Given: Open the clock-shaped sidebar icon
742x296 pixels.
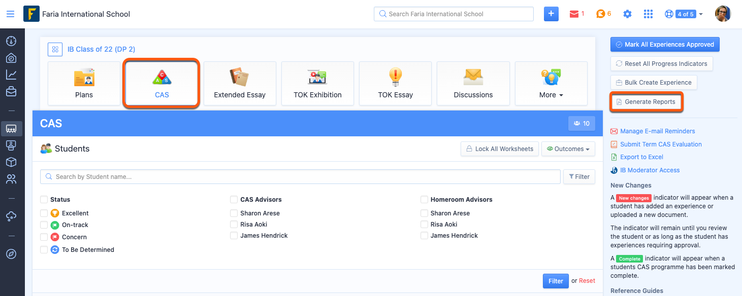Looking at the screenshot, I should (x=11, y=58).
